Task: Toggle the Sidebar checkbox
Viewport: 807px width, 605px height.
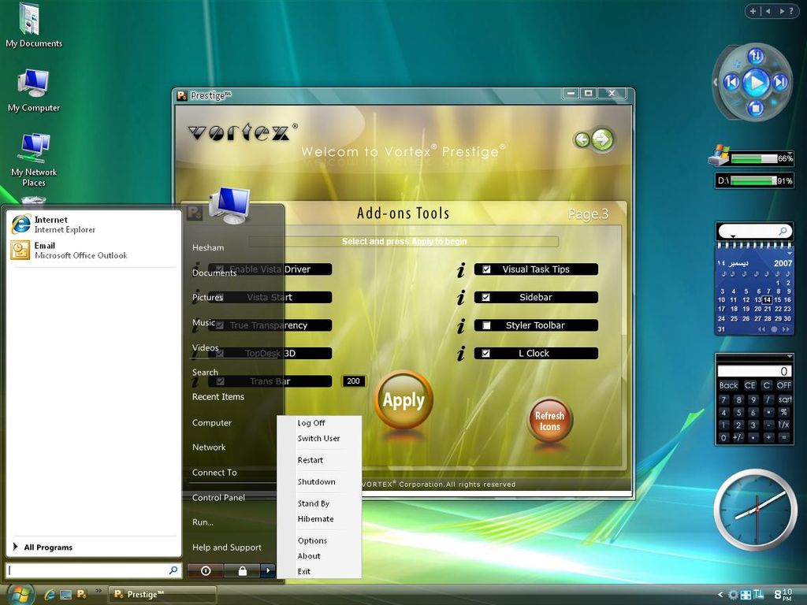Action: click(485, 297)
